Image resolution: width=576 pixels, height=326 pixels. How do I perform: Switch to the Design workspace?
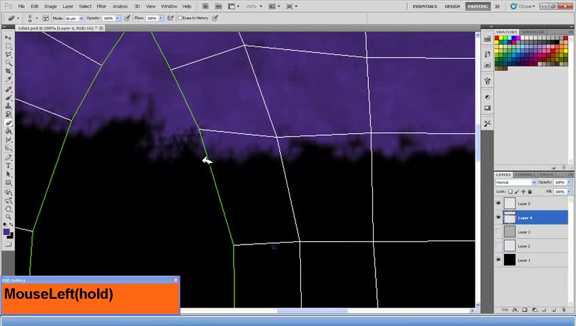point(452,6)
